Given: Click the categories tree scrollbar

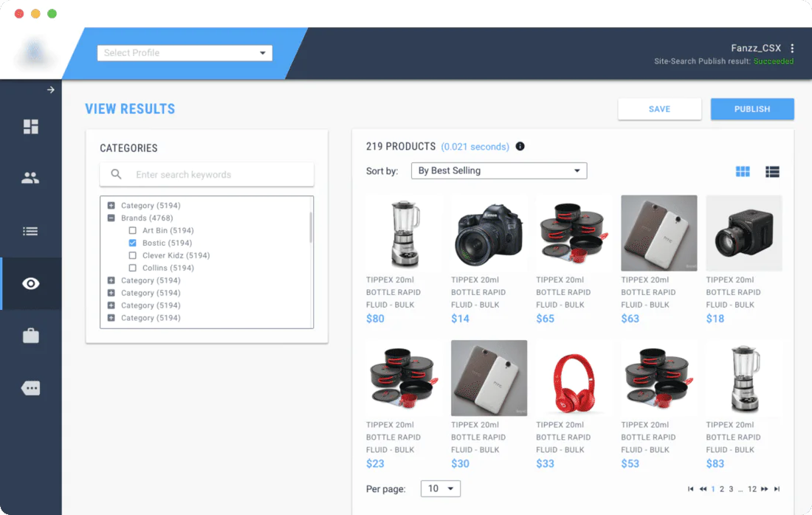Looking at the screenshot, I should (311, 228).
